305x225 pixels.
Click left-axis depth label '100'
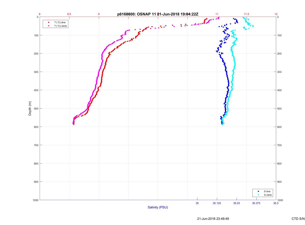[x=36, y=35]
